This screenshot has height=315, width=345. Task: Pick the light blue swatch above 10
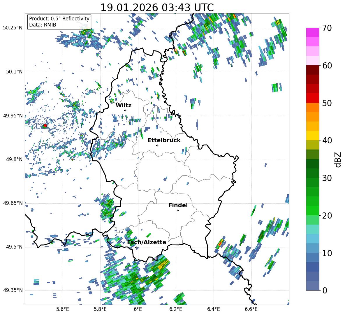(313, 248)
